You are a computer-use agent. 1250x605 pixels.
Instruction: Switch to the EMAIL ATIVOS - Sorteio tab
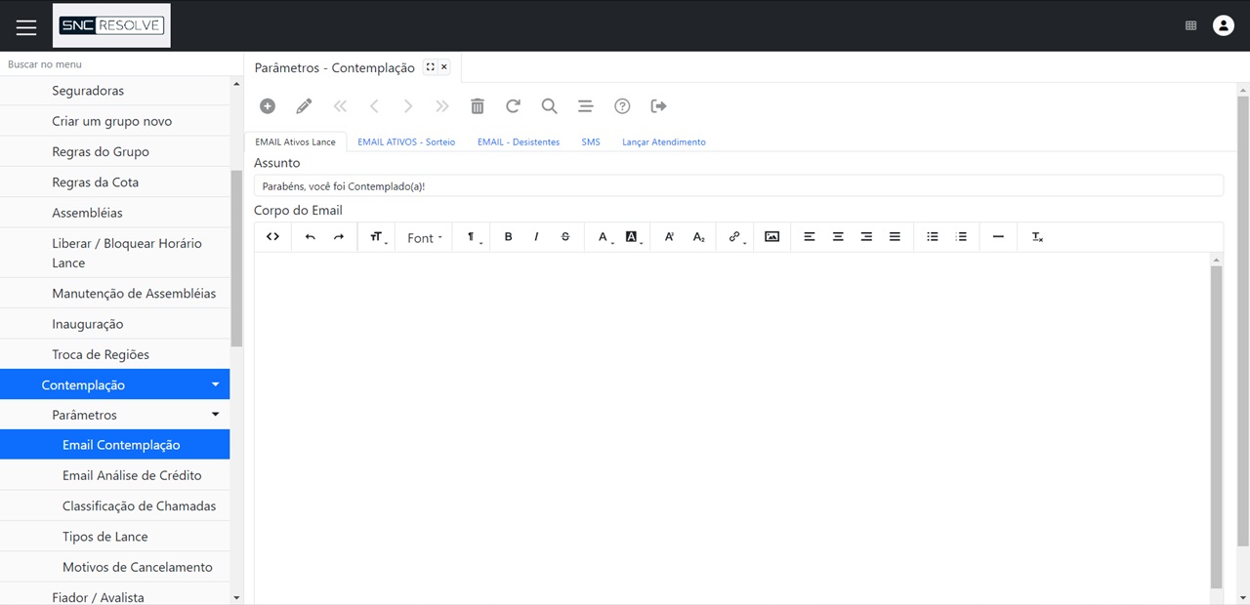click(406, 142)
